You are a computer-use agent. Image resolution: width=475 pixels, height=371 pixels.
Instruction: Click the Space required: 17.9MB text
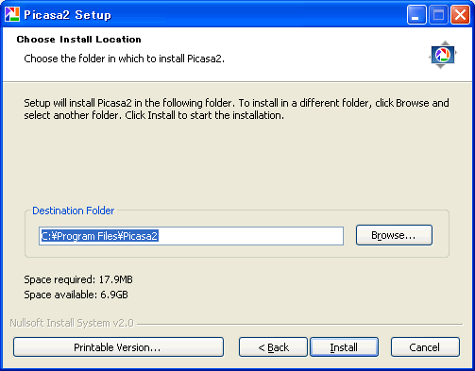pyautogui.click(x=78, y=279)
